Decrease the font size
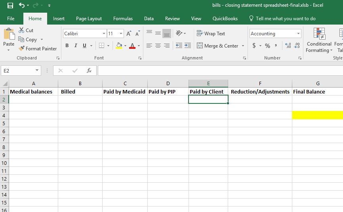Screen dimensions: 343x212 point(137,33)
